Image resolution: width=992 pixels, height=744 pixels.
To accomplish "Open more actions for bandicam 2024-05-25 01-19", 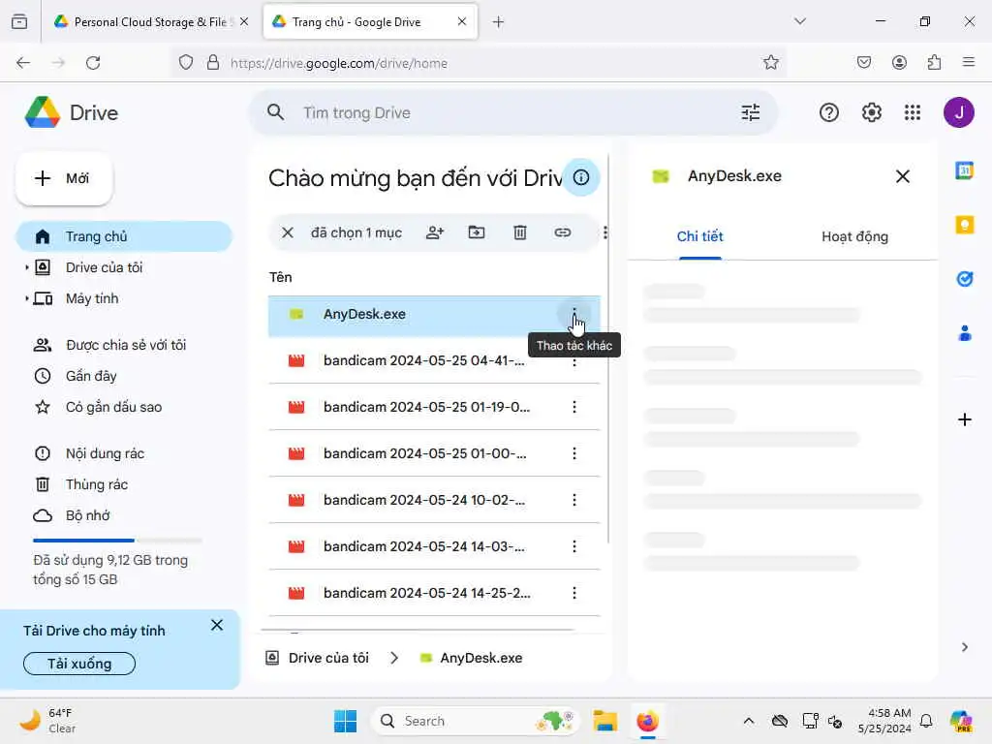I will [x=573, y=407].
